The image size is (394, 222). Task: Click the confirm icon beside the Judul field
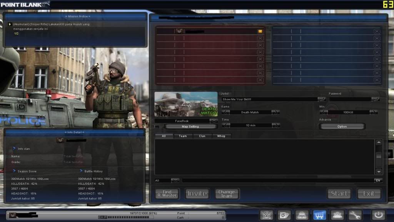coord(322,99)
